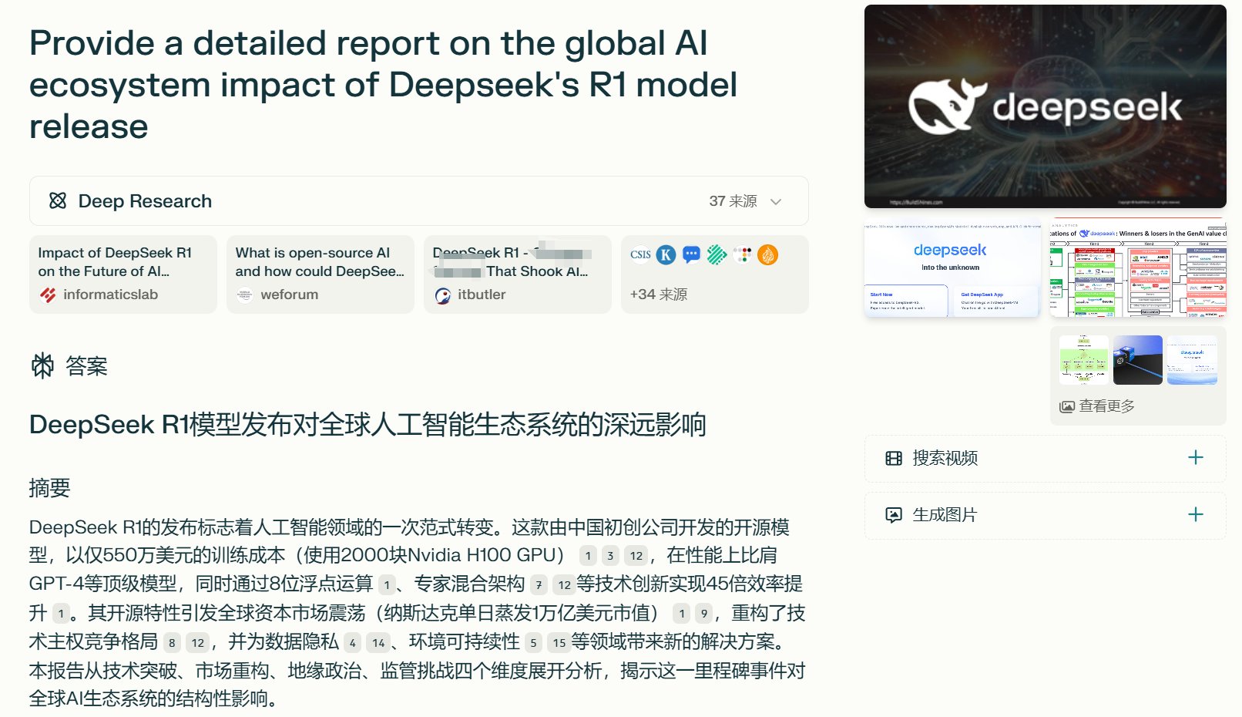The width and height of the screenshot is (1242, 717).
Task: Click 查看更多 to view more images
Action: click(1098, 406)
